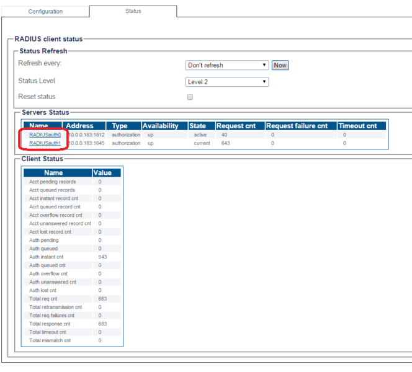This screenshot has height=372, width=412.
Task: Click the Now refresh button
Action: point(280,65)
